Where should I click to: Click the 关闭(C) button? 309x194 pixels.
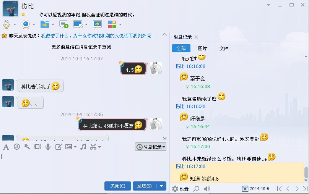tap(118, 186)
